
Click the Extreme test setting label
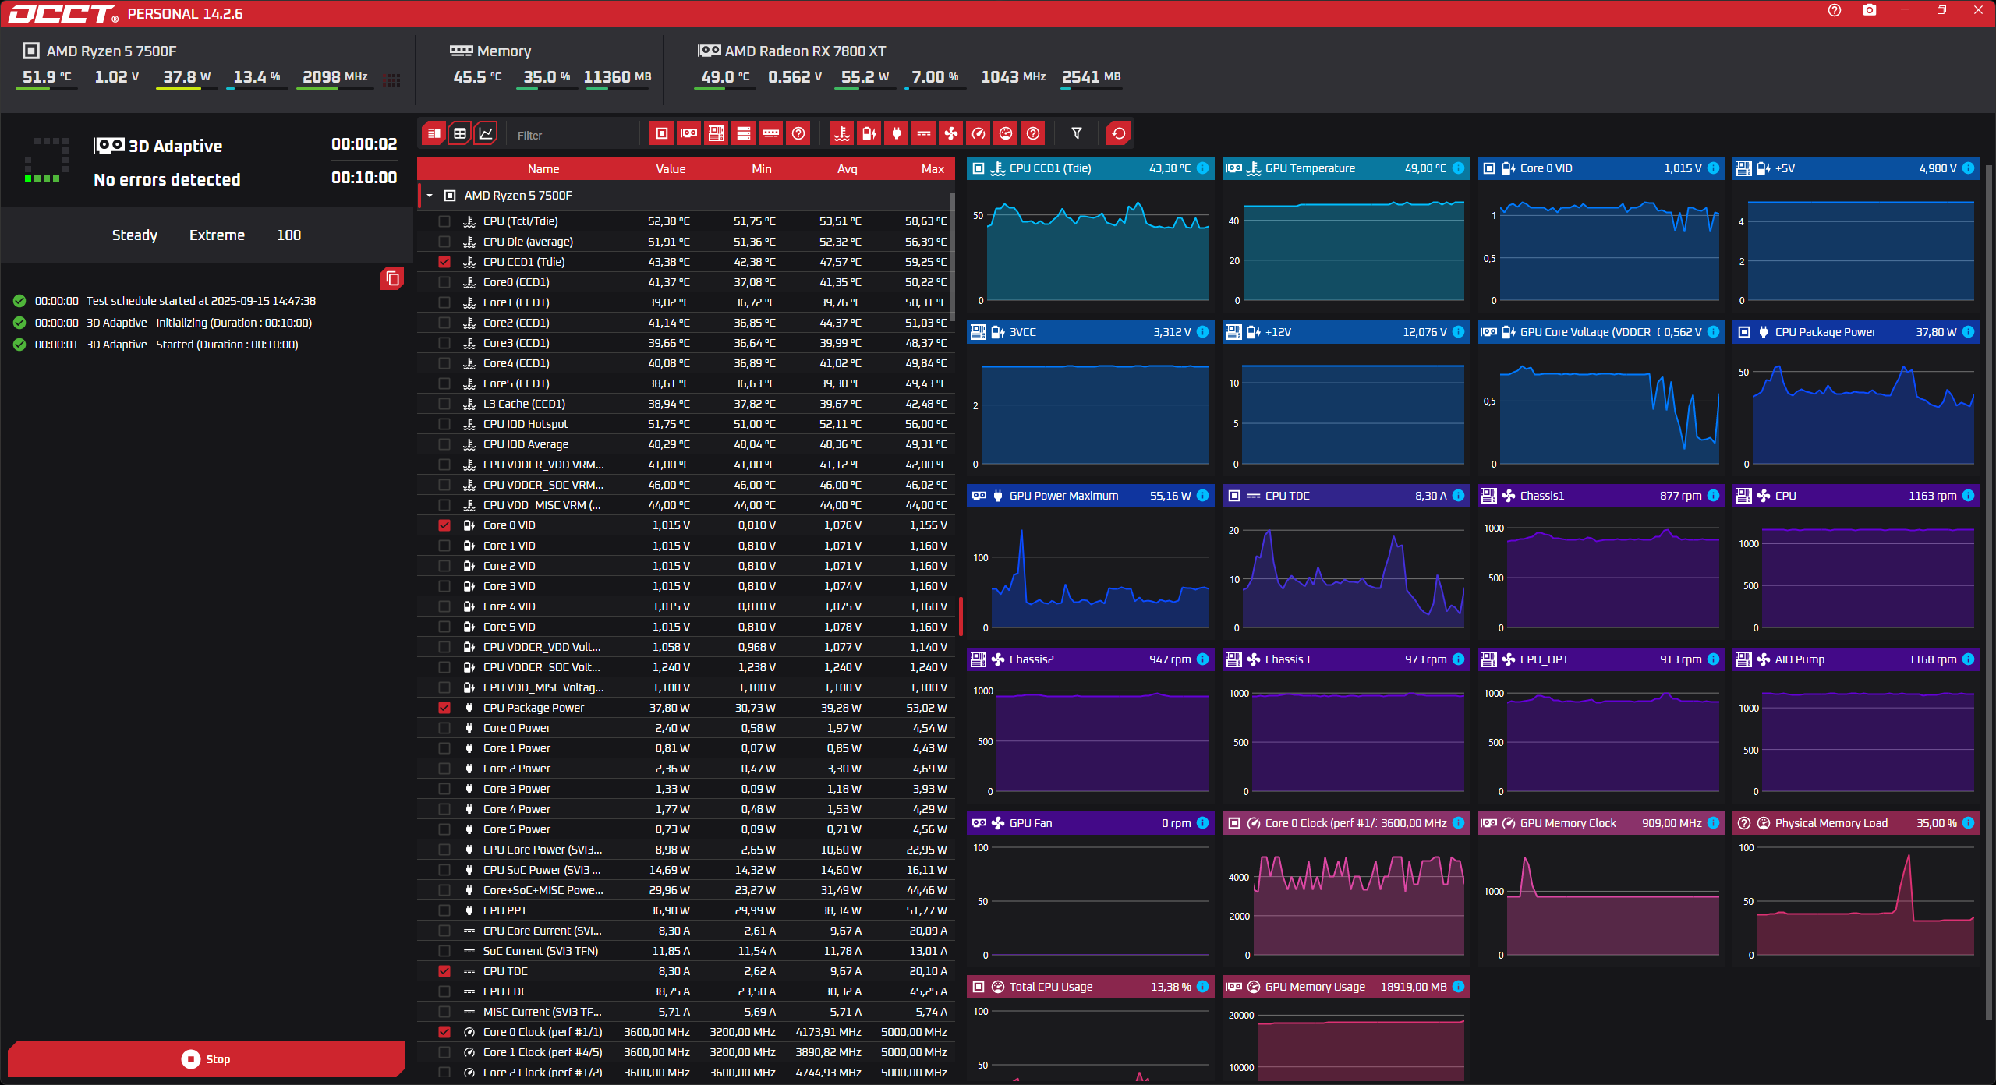pos(217,235)
